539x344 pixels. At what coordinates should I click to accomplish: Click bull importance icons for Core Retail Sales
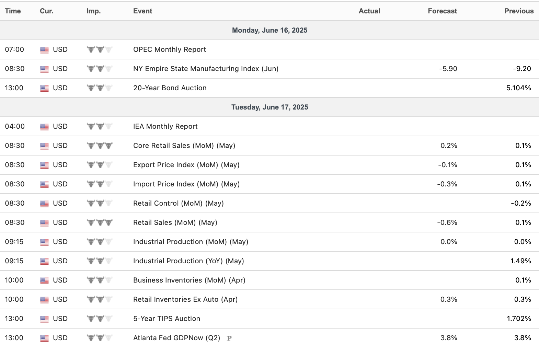(x=100, y=146)
